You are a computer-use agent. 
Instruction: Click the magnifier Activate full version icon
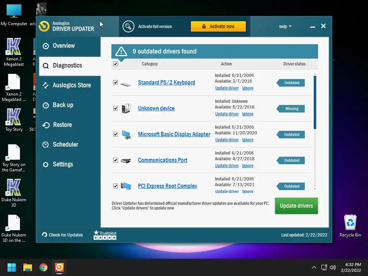pyautogui.click(x=128, y=26)
